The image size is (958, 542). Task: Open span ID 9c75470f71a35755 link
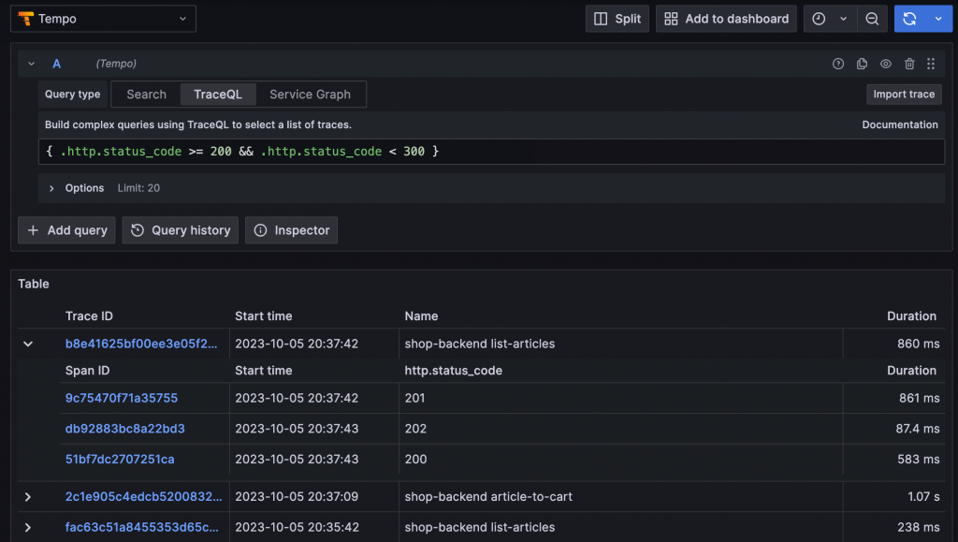click(x=122, y=398)
